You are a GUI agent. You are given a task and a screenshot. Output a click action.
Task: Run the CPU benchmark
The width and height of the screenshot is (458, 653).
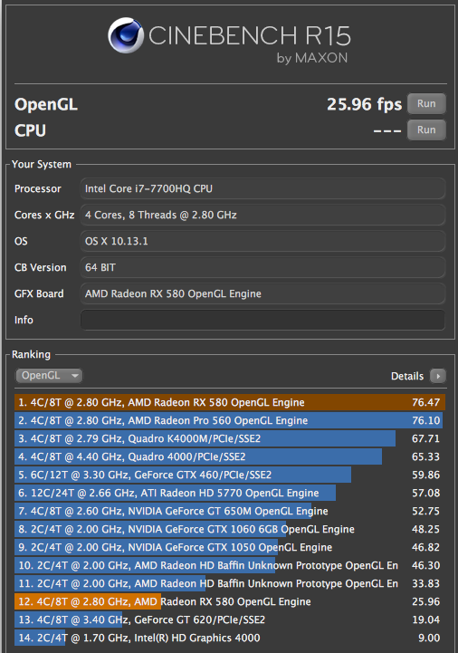coord(426,130)
